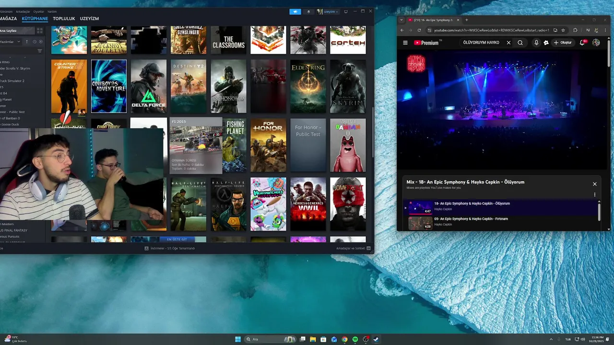Switch to the MAĞAZA tab in Steam
The image size is (614, 345).
tap(8, 19)
